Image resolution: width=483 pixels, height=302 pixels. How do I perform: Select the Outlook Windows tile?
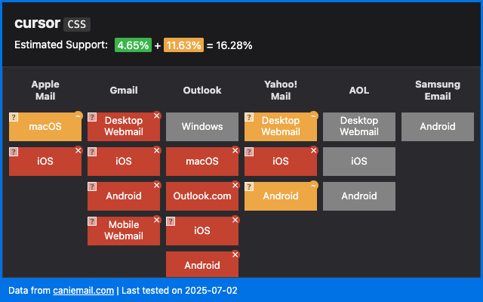coord(202,127)
